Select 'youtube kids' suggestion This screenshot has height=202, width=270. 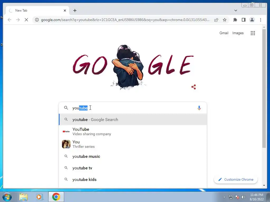(133, 179)
